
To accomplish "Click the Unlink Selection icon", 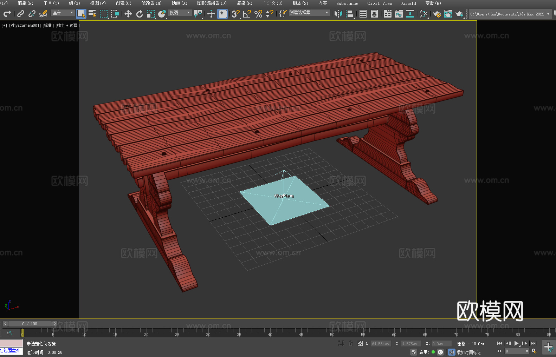I will 32,14.
